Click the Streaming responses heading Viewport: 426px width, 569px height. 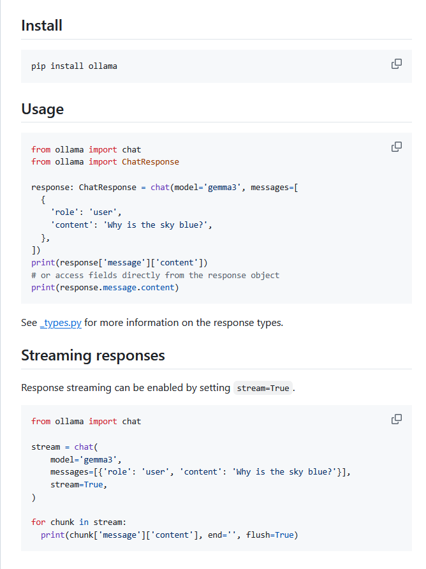click(x=93, y=355)
